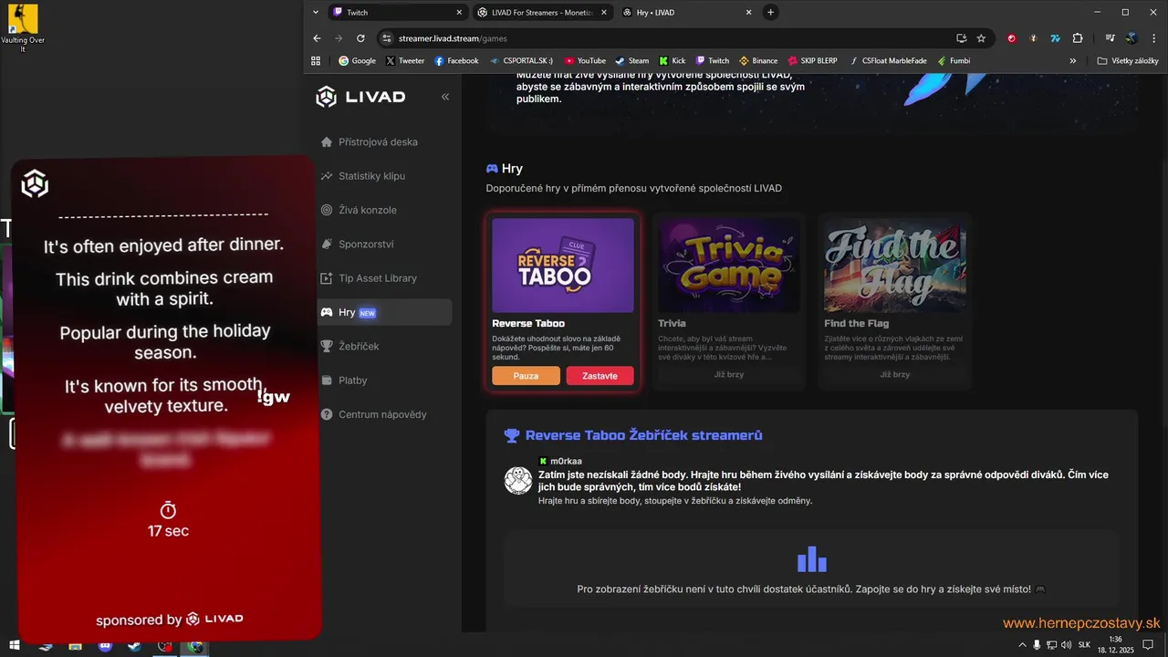Click the Platby credit card icon
Viewport: 1168px width, 657px height.
coord(327,381)
